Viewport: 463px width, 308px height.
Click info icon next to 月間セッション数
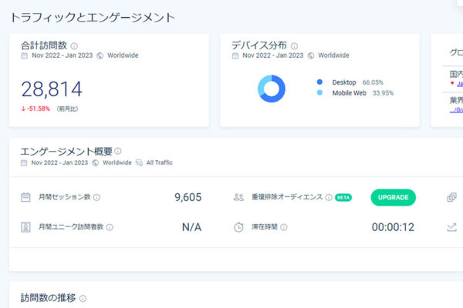[97, 197]
